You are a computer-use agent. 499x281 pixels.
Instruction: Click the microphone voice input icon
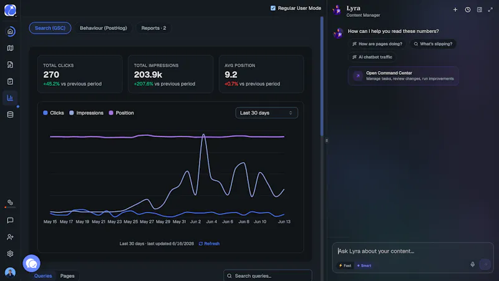473,264
